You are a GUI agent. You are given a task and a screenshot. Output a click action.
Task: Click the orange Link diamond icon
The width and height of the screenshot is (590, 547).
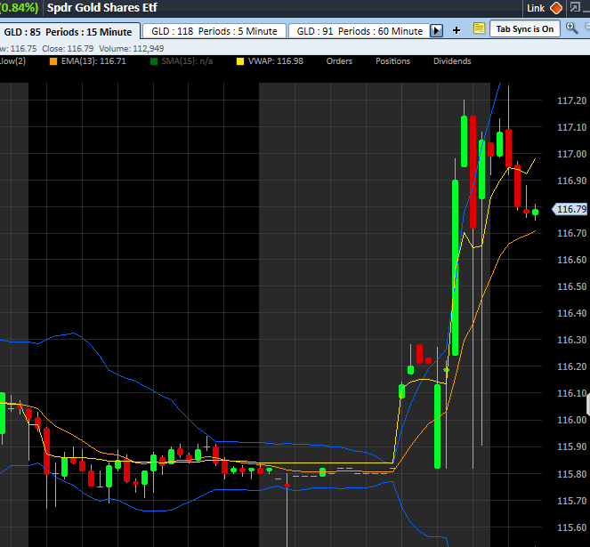(556, 8)
